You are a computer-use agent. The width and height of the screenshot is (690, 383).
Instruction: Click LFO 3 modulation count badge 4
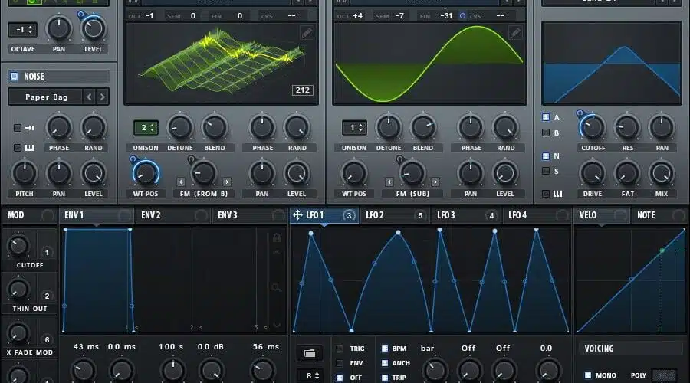pos(491,215)
